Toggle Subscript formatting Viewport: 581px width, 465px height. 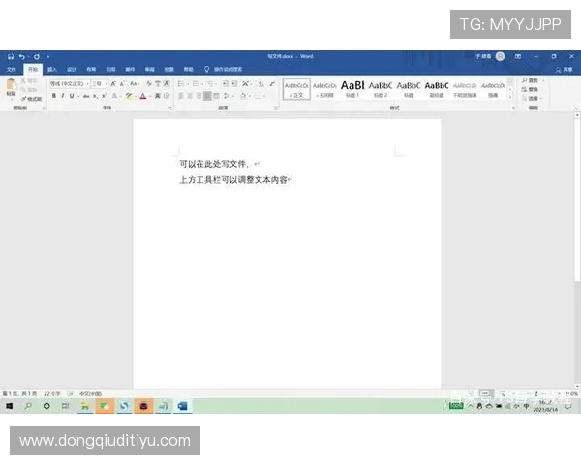[x=95, y=96]
